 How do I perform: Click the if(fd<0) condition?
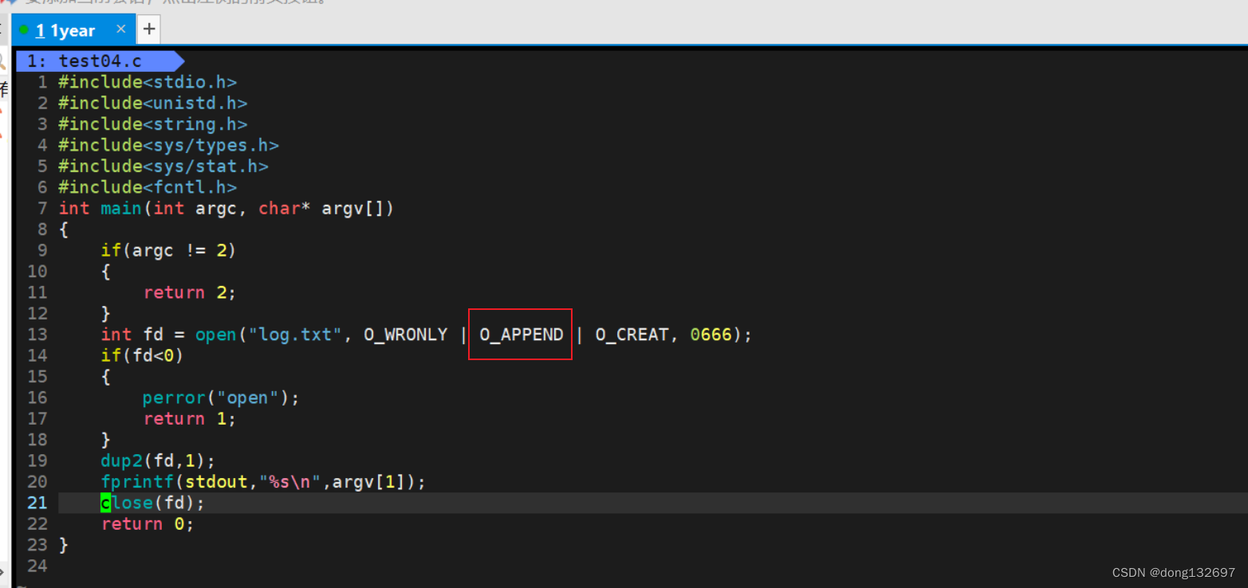click(x=142, y=355)
